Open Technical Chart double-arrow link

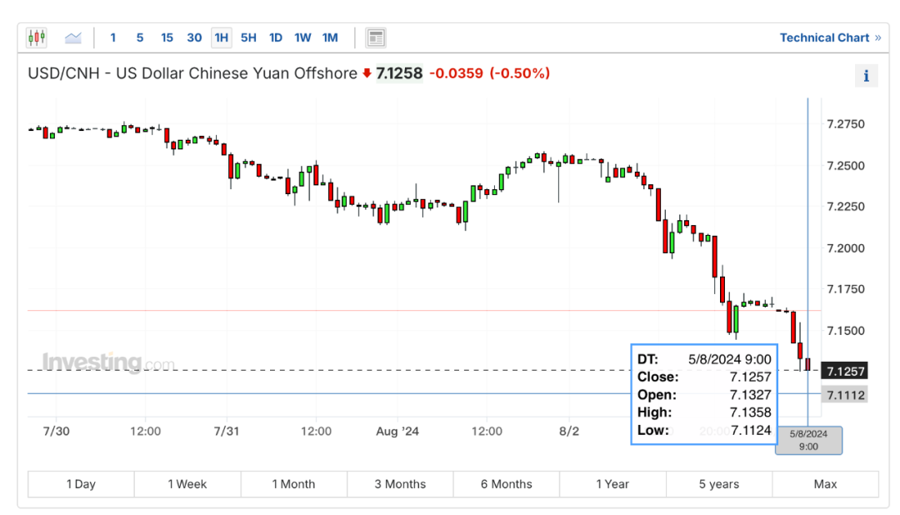tap(830, 37)
